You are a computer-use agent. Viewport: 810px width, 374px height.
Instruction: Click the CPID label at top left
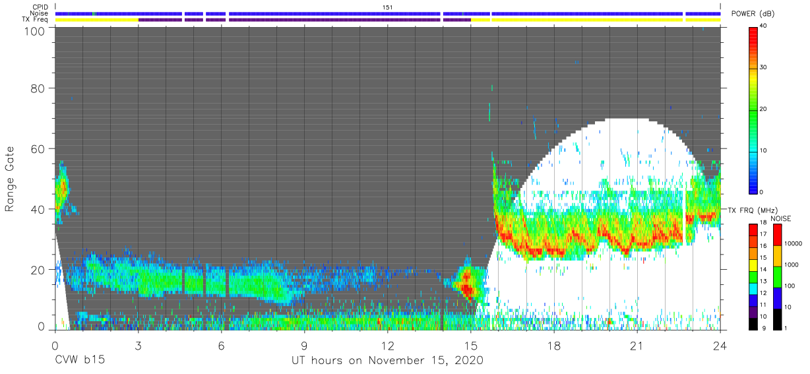40,7
